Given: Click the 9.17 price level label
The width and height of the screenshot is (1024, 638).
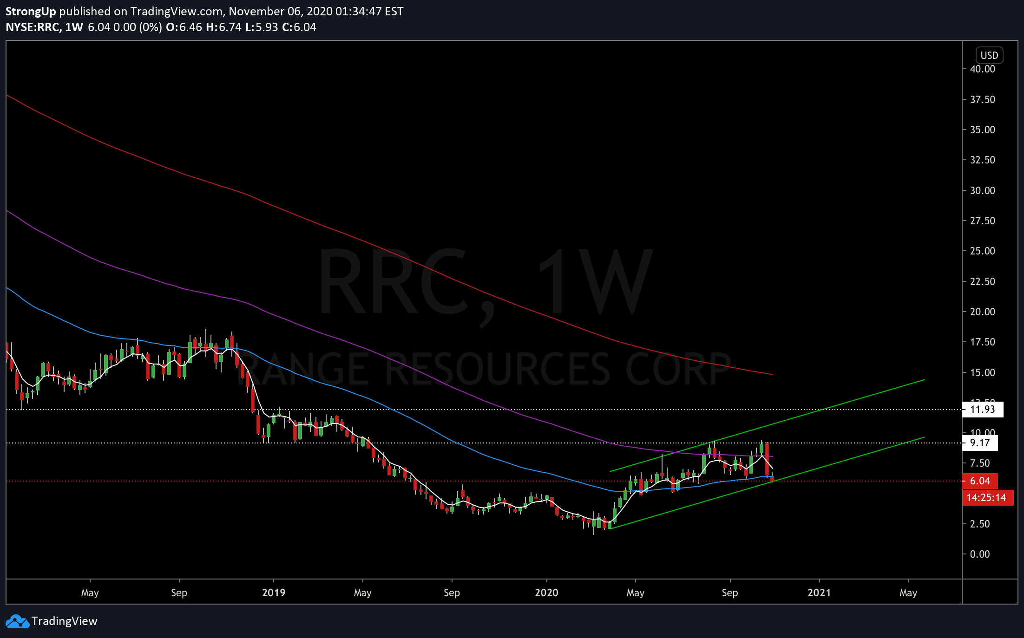Looking at the screenshot, I should [x=980, y=443].
